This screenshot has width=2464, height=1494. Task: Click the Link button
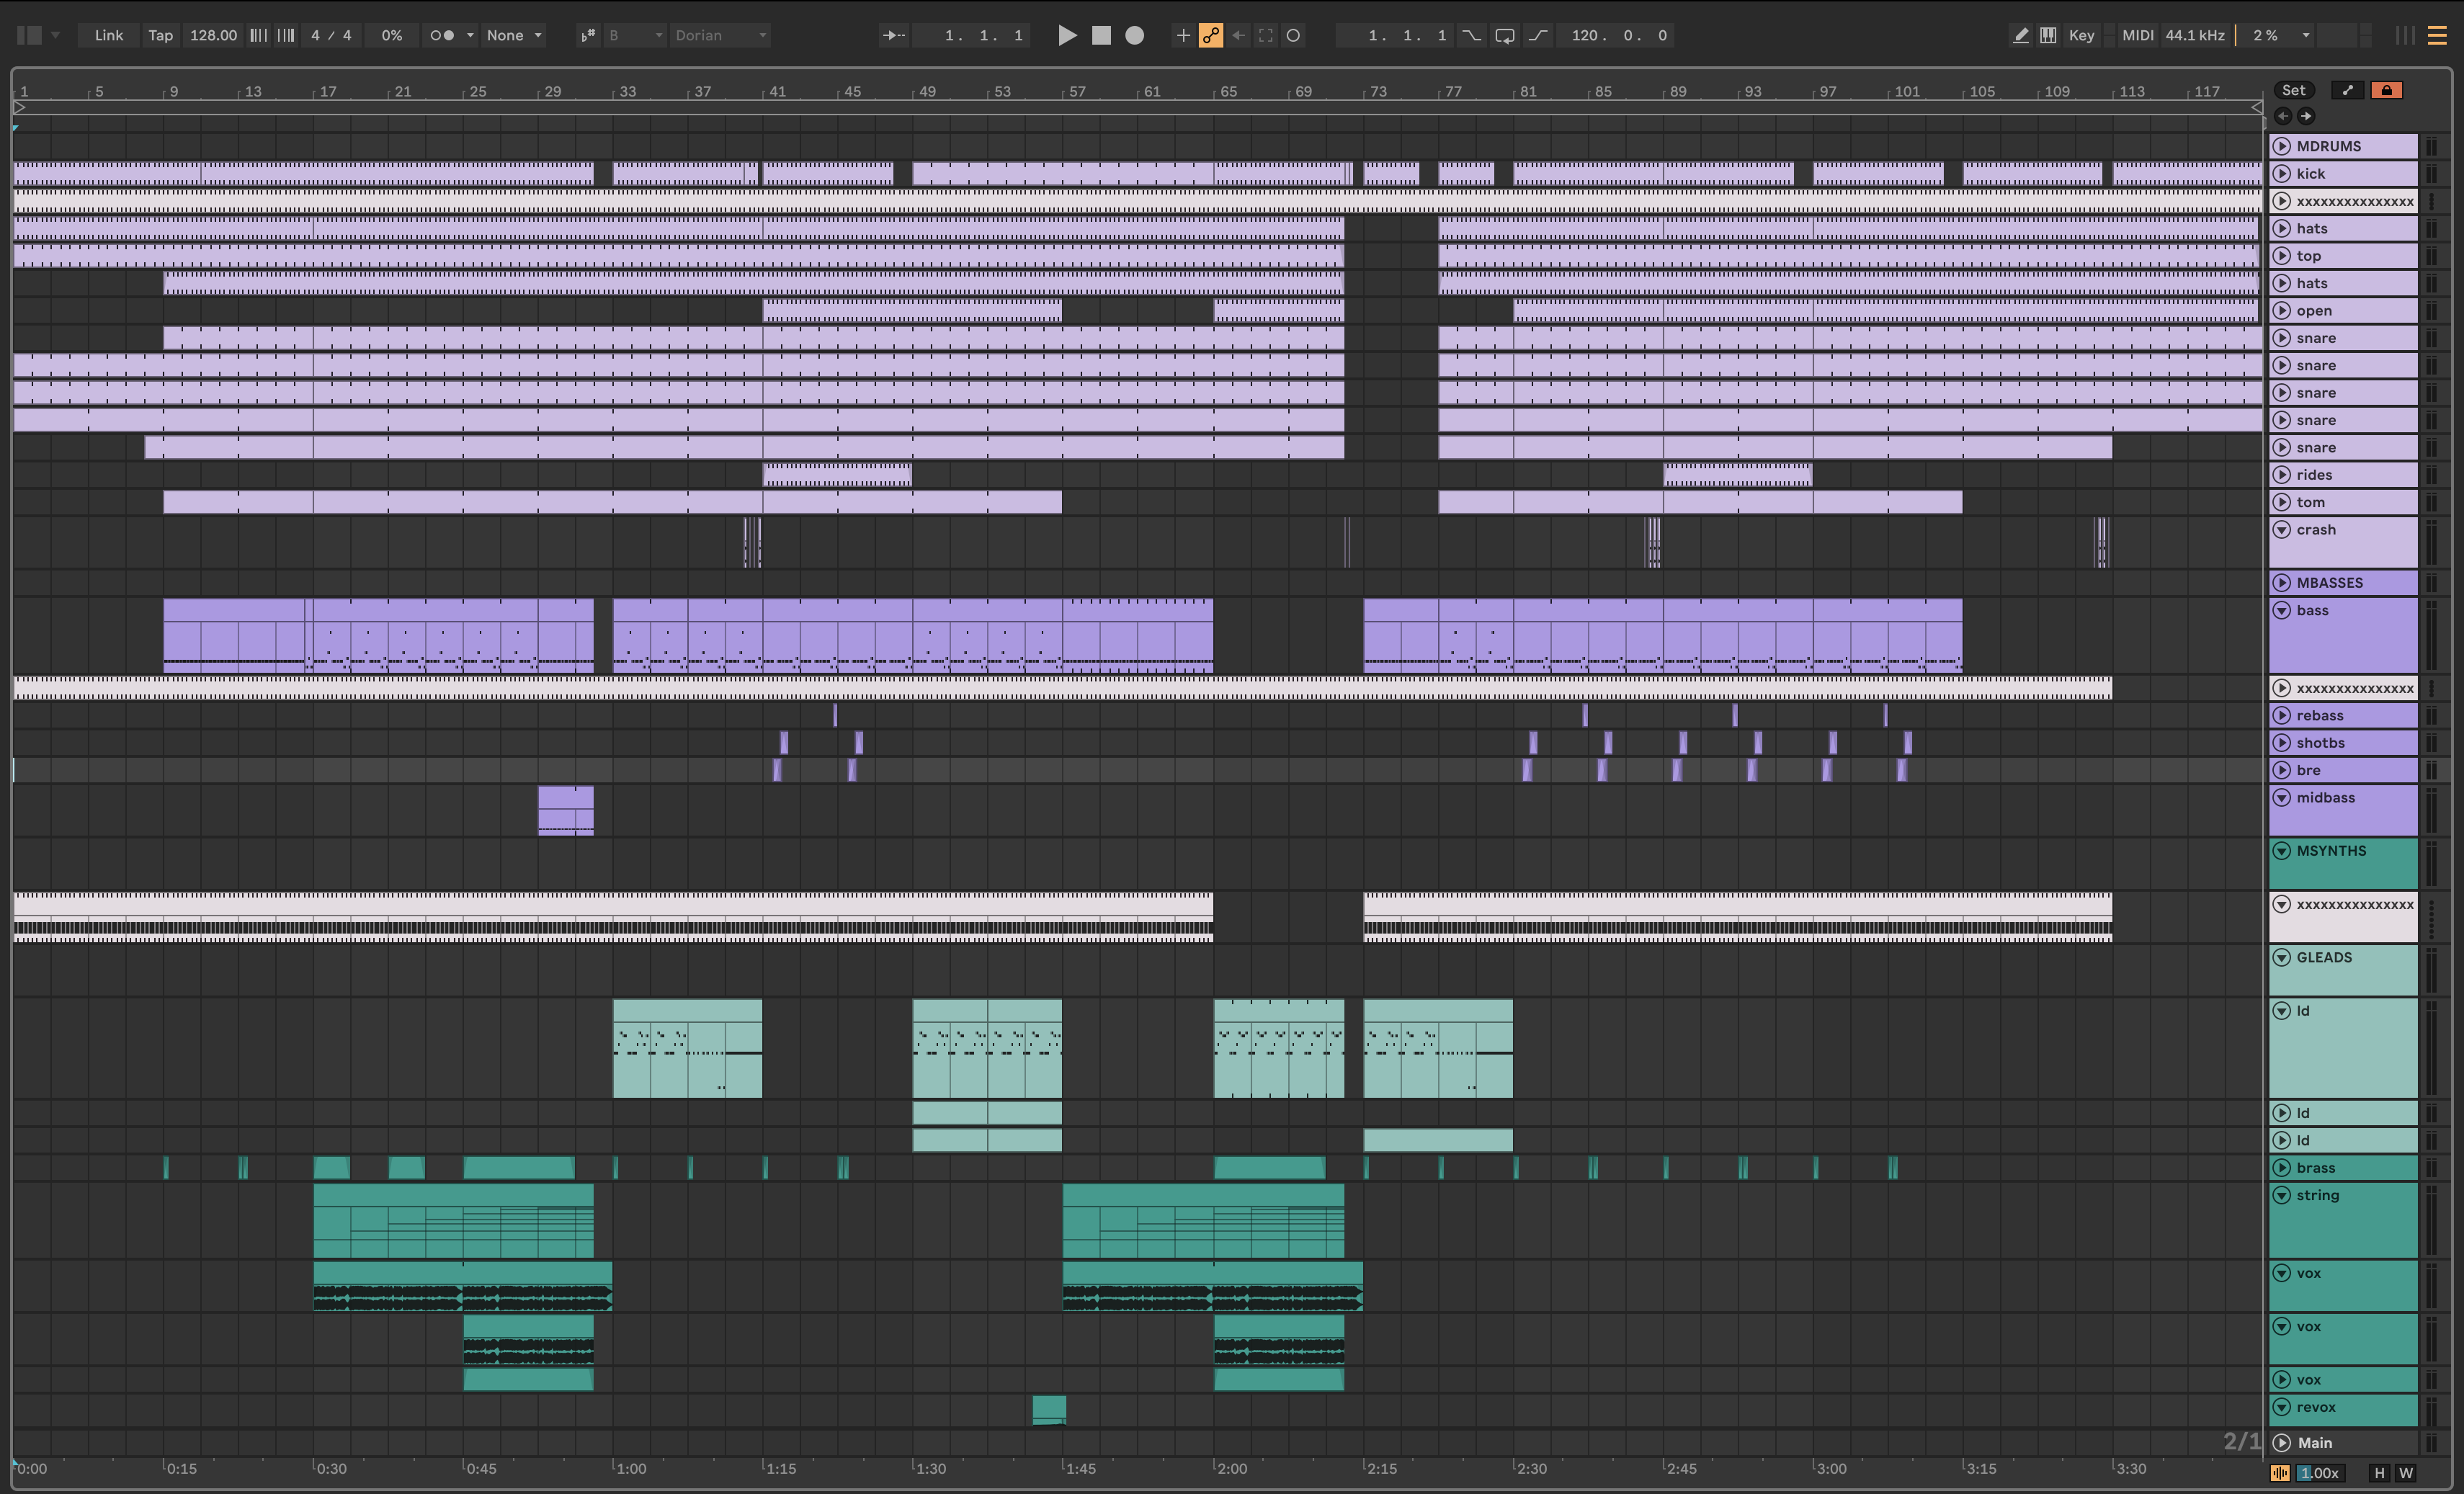click(x=108, y=35)
